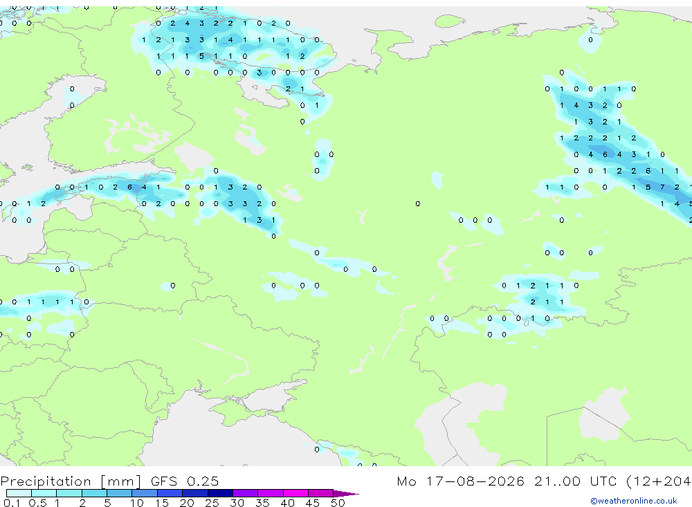The width and height of the screenshot is (692, 507).
Task: Click the '(12+204' forecast run label
Action: pyautogui.click(x=659, y=481)
